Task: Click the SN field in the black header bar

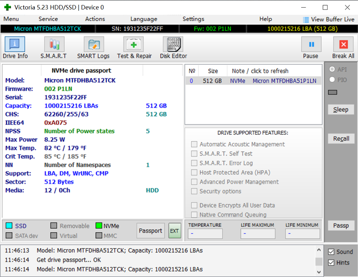Action: click(137, 29)
